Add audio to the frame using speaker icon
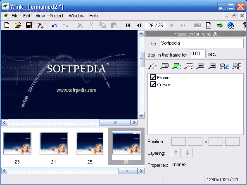 pos(152,66)
